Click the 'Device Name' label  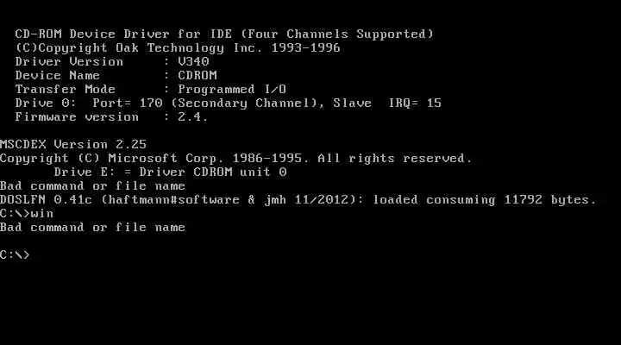click(58, 75)
